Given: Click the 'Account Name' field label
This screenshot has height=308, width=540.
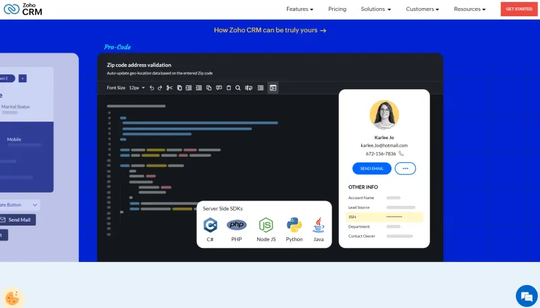Looking at the screenshot, I should point(361,198).
